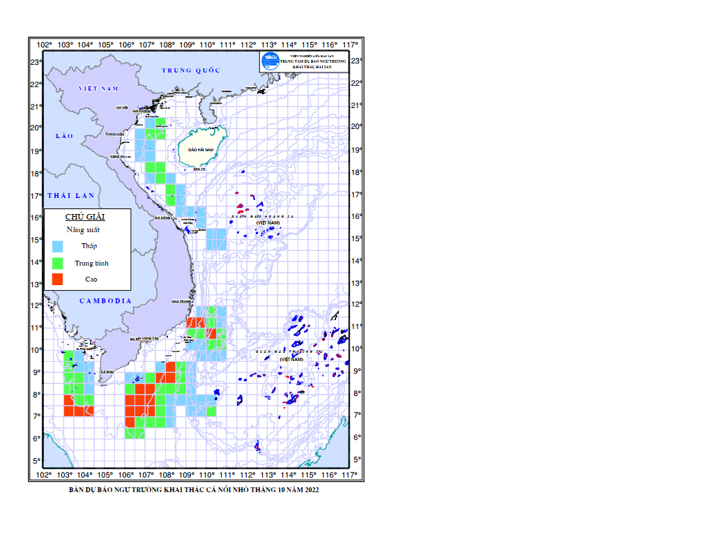Select the Năng suất legend subtitle
Viewport: 720px width, 534px height.
[83, 229]
